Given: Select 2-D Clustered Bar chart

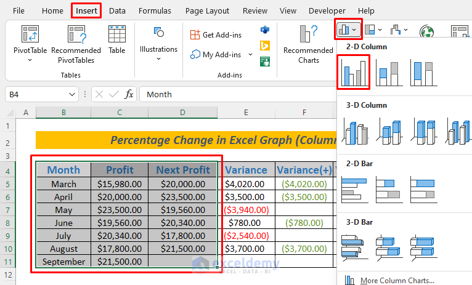Looking at the screenshot, I should click(355, 190).
